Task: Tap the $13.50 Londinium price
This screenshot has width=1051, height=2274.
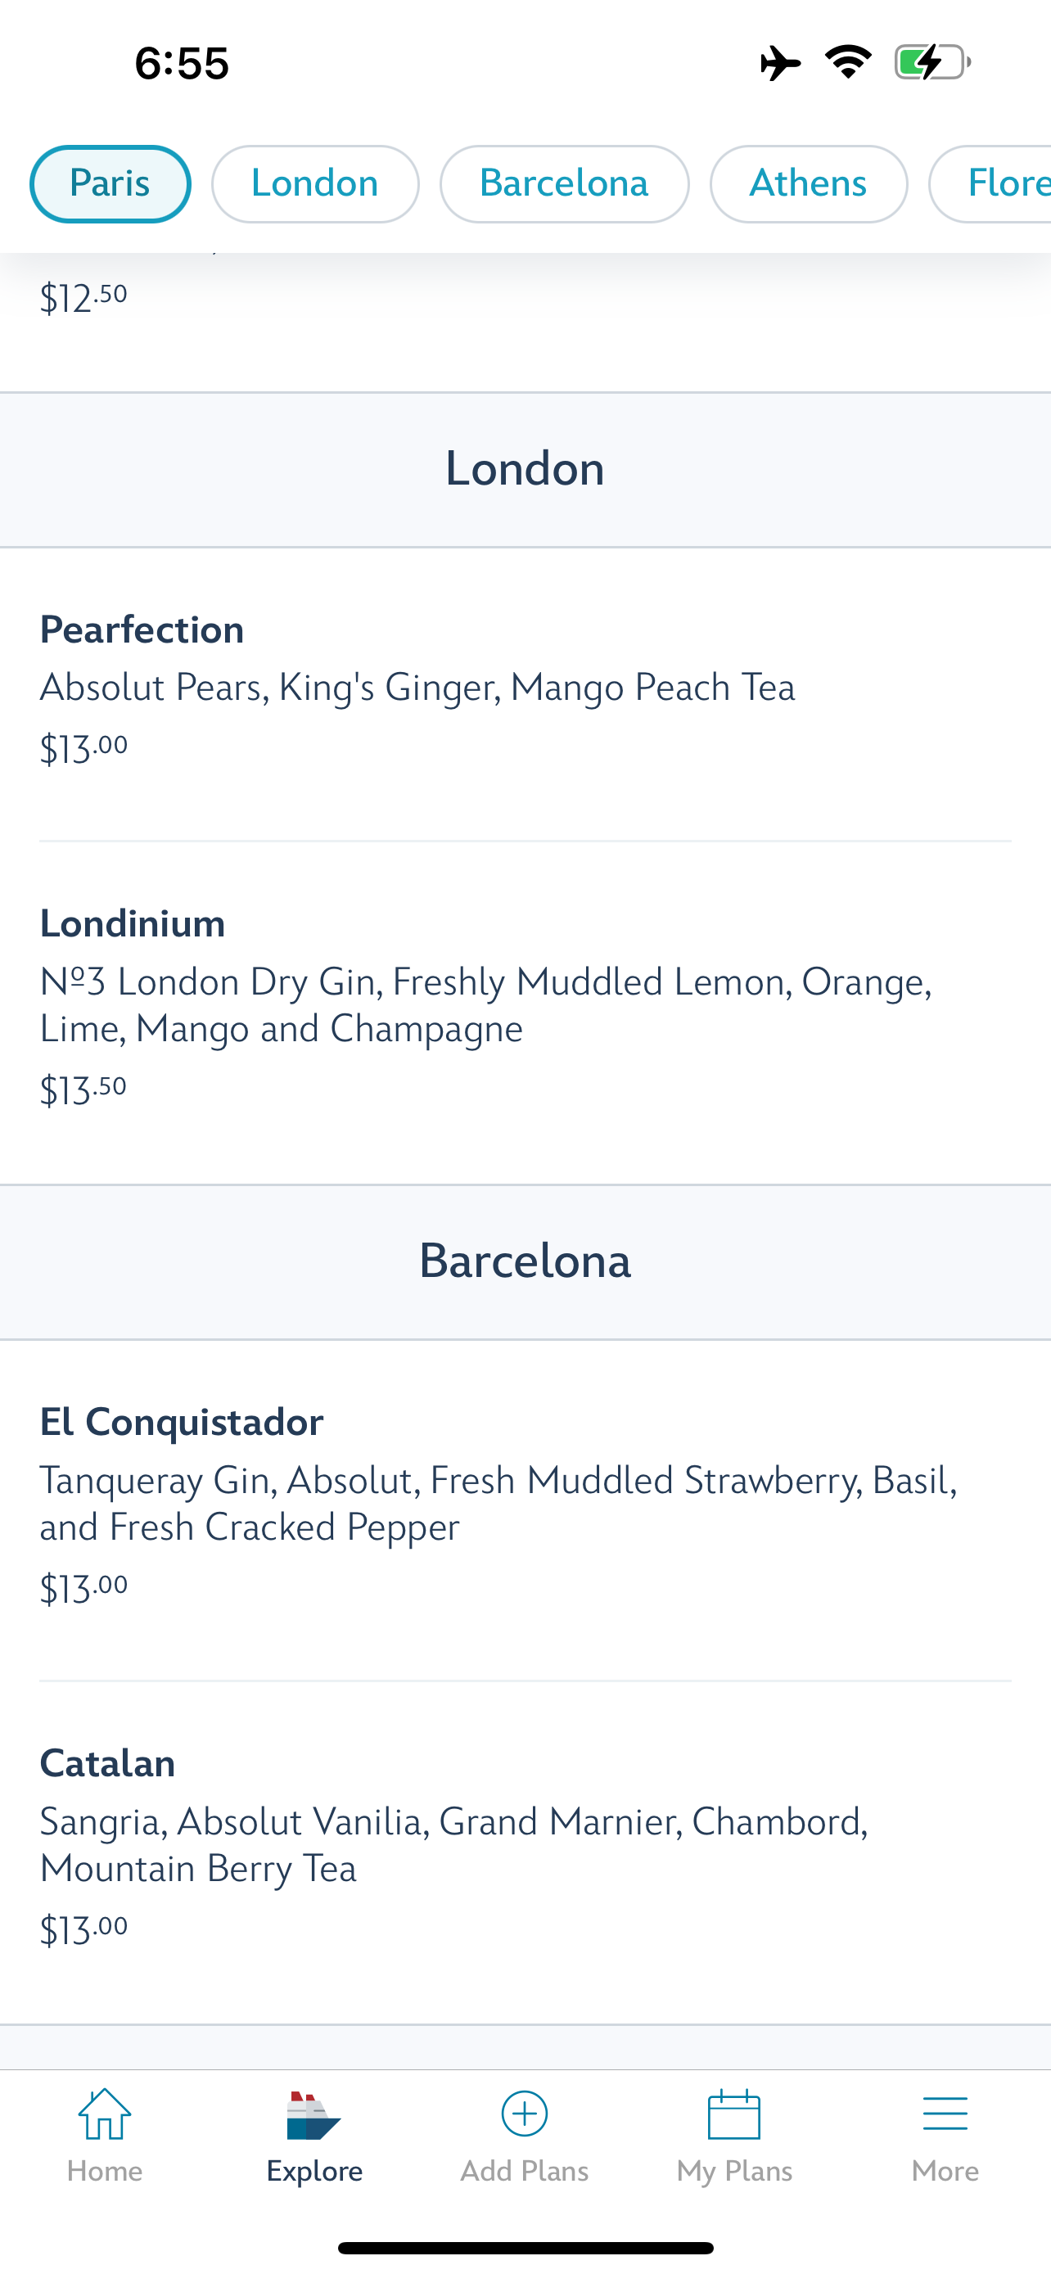Action: click(83, 1090)
